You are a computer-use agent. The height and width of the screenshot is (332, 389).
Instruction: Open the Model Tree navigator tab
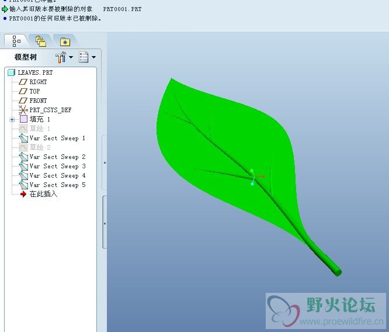[16, 41]
